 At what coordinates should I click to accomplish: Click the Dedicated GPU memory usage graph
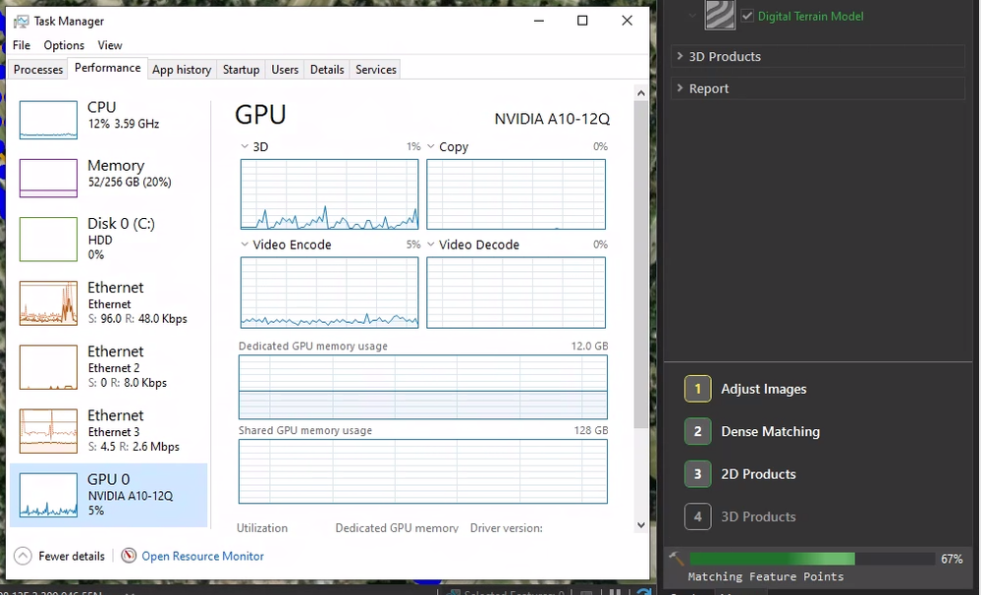tap(423, 387)
